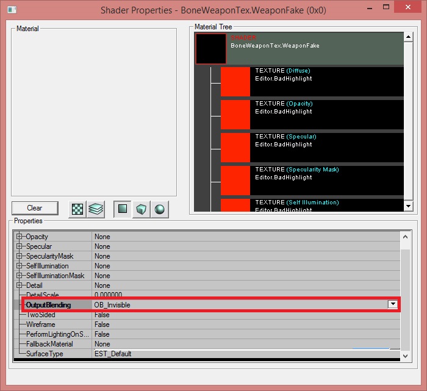Click the checkerboard background preview icon
The image size is (427, 391).
click(77, 209)
